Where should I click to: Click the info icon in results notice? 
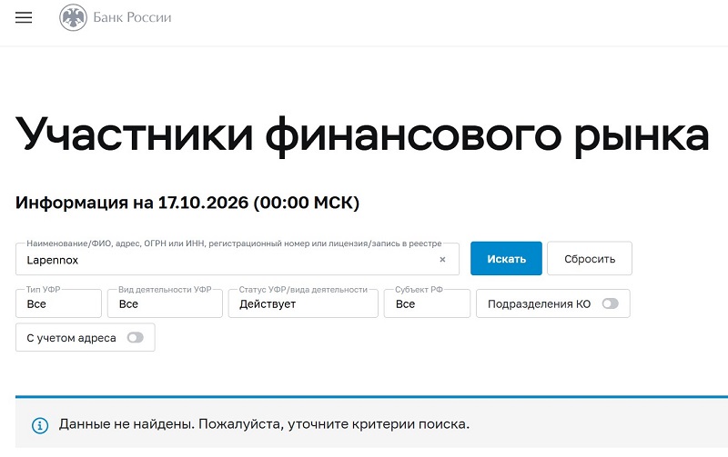point(40,425)
